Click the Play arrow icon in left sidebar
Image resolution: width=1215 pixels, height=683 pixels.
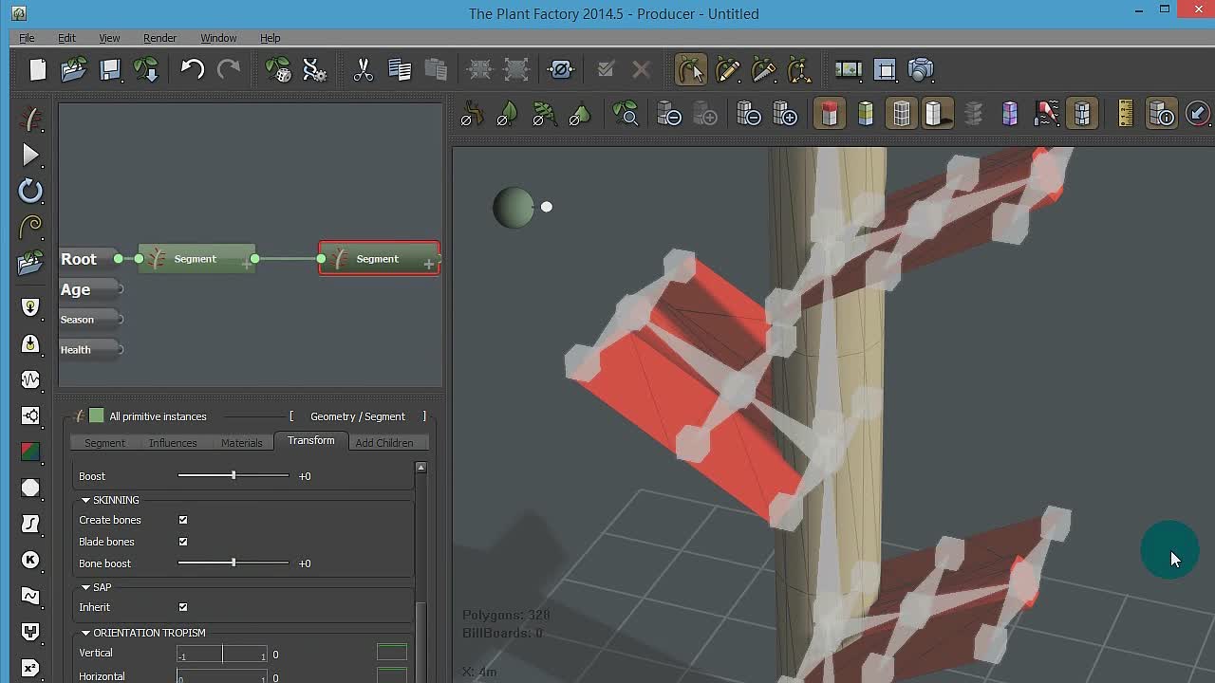click(30, 155)
